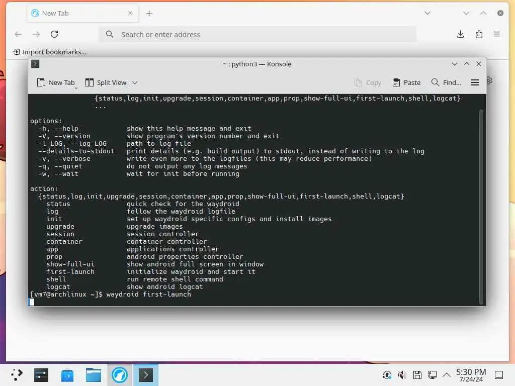Click the Show Desktop button
515x386 pixels.
[x=499, y=375]
